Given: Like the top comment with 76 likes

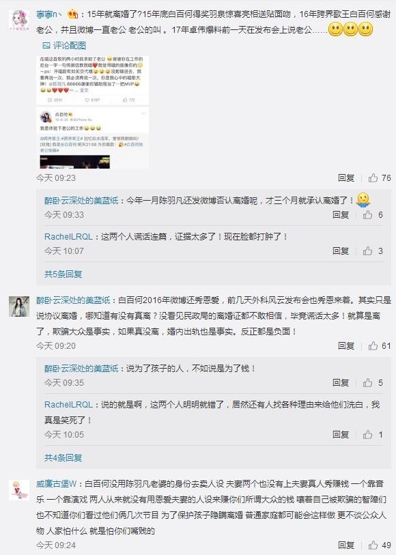Looking at the screenshot, I should tap(380, 177).
